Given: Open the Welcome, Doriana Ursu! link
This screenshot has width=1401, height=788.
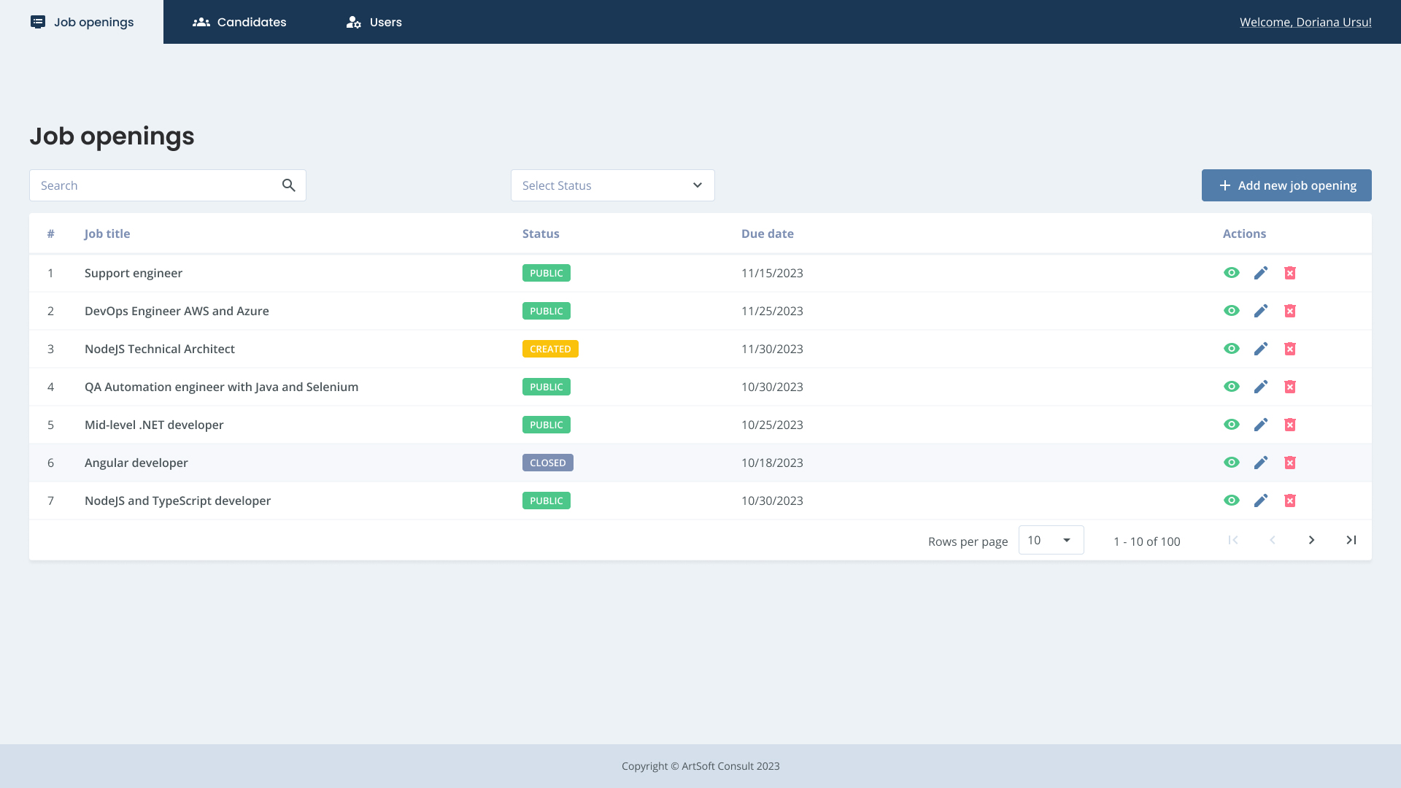Looking at the screenshot, I should [x=1305, y=22].
